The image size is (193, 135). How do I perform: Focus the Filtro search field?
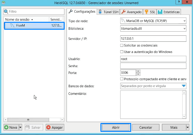(x=34, y=12)
